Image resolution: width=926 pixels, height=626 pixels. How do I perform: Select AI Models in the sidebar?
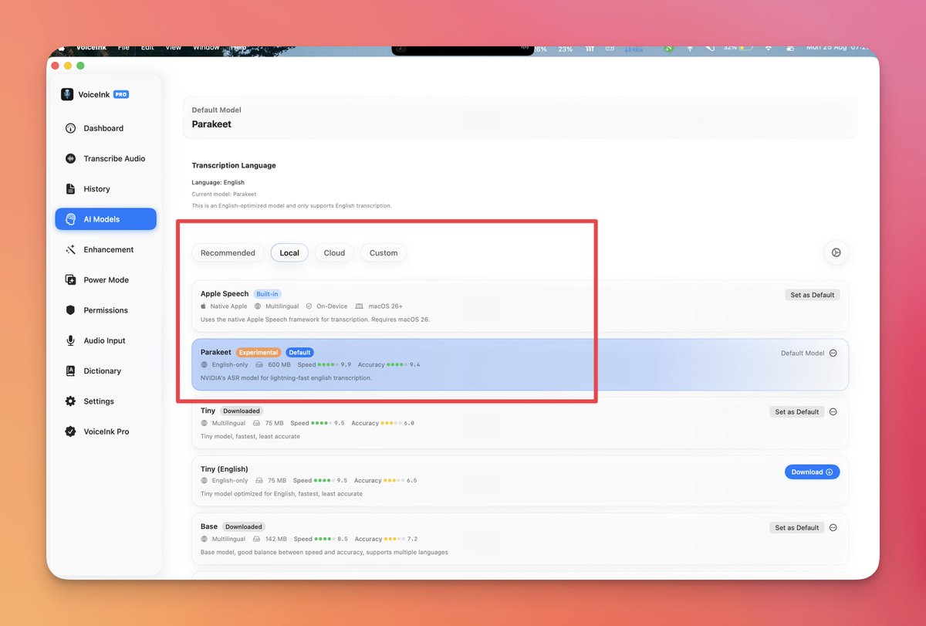[105, 219]
